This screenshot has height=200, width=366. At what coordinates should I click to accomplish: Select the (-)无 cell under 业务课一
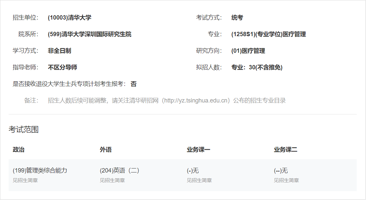coord(193,171)
